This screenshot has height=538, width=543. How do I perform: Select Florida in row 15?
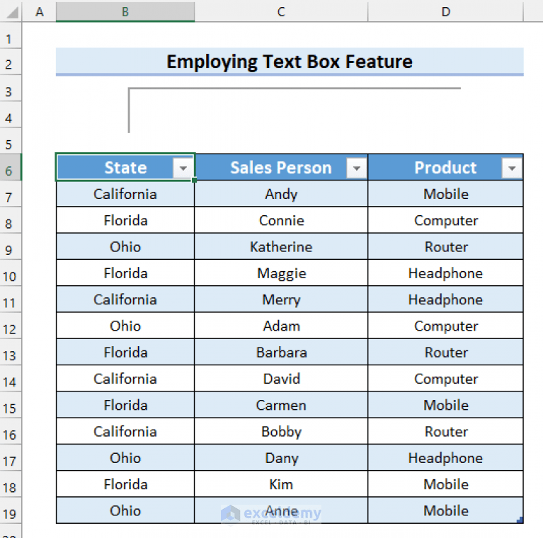pyautogui.click(x=125, y=405)
